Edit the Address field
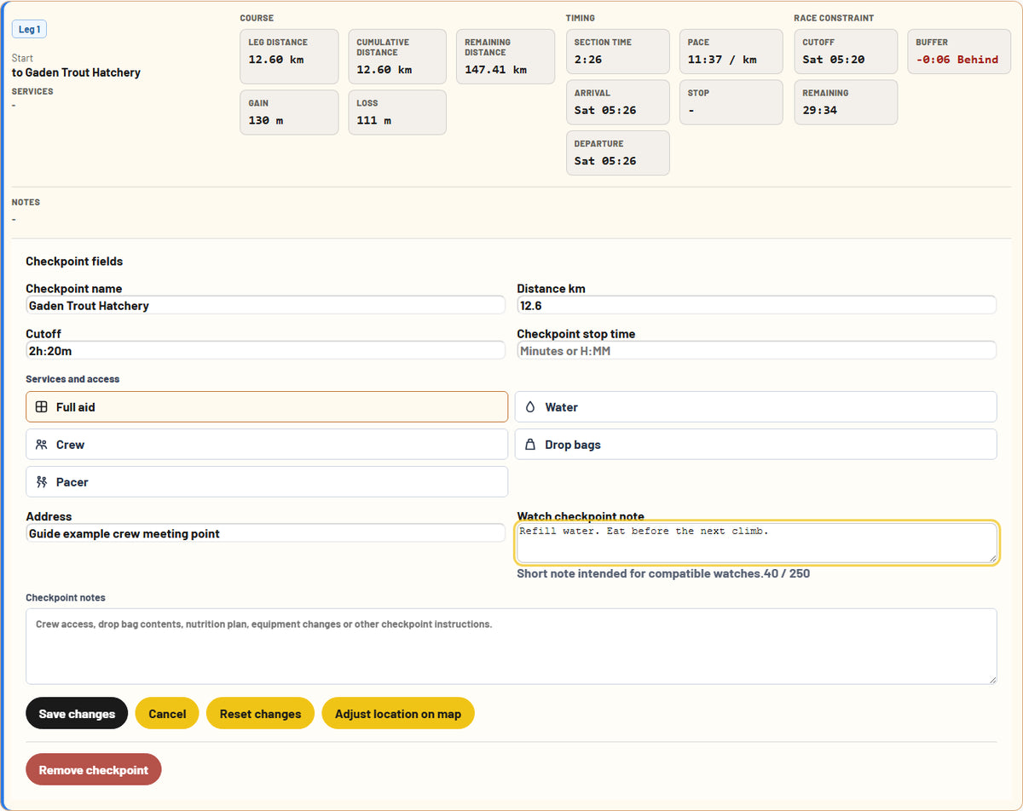The image size is (1023, 811). click(265, 533)
